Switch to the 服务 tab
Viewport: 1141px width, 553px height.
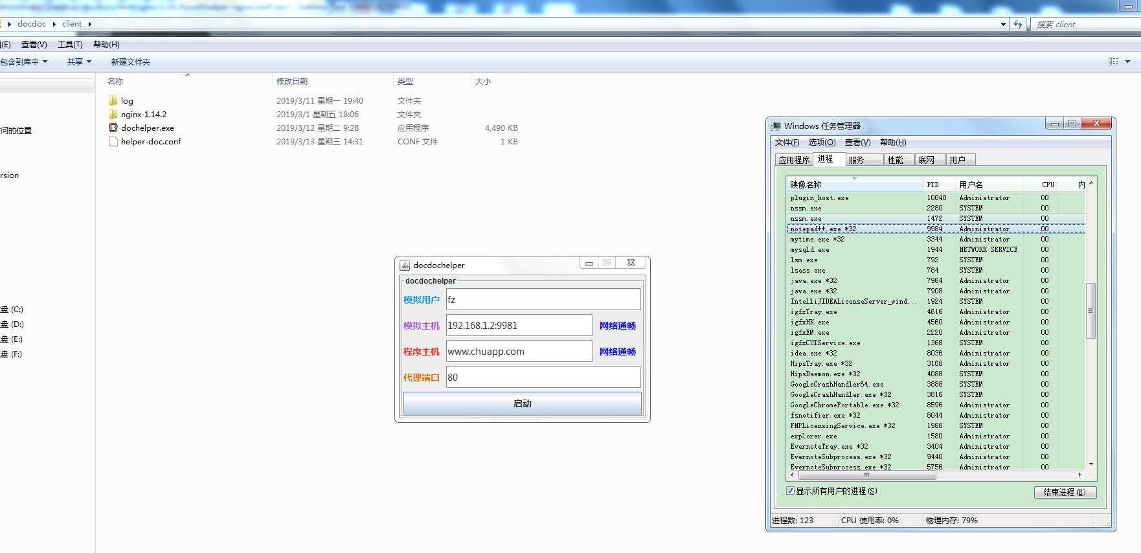864,160
